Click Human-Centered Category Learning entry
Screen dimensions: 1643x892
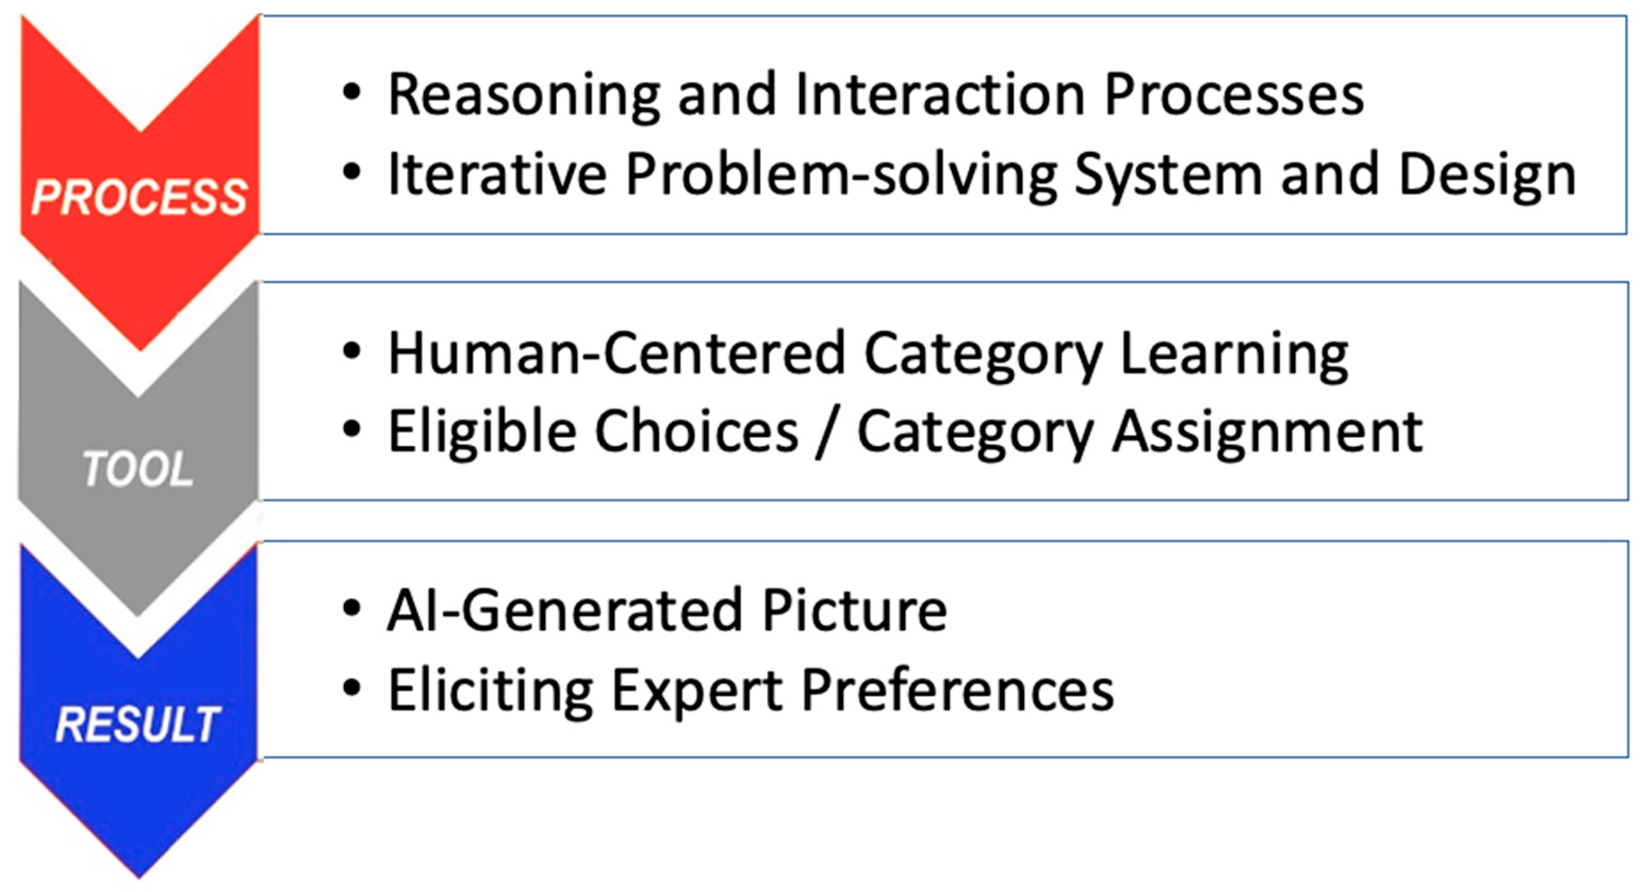coord(868,355)
